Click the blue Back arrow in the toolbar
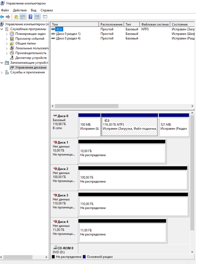Image resolution: width=202 pixels, height=264 pixels. (x=2, y=17)
